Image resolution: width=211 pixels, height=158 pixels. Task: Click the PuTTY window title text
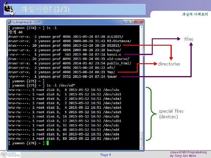(x=27, y=22)
